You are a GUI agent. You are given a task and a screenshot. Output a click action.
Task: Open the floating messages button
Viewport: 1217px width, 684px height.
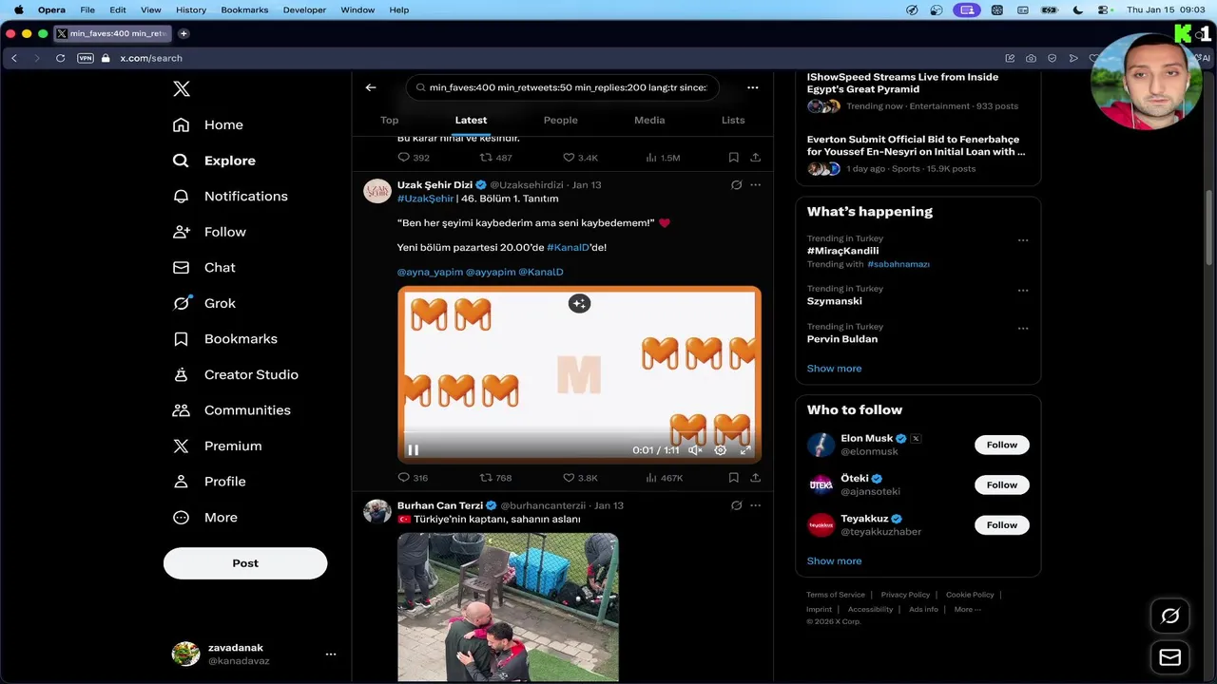(1170, 657)
